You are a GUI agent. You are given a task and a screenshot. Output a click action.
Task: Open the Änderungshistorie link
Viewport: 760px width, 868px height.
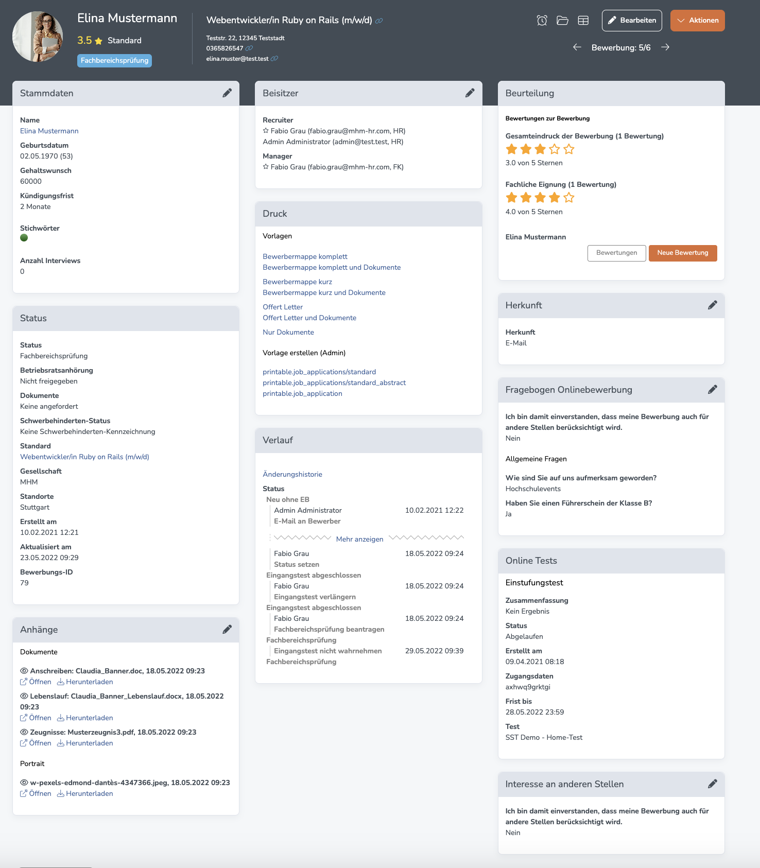point(292,474)
